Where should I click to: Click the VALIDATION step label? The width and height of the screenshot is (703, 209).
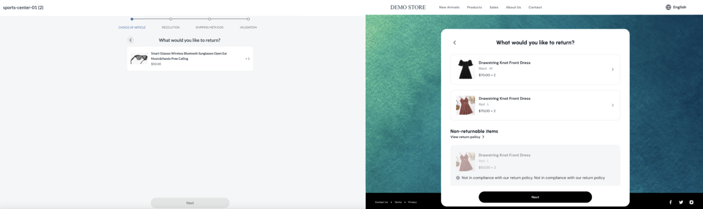point(248,28)
